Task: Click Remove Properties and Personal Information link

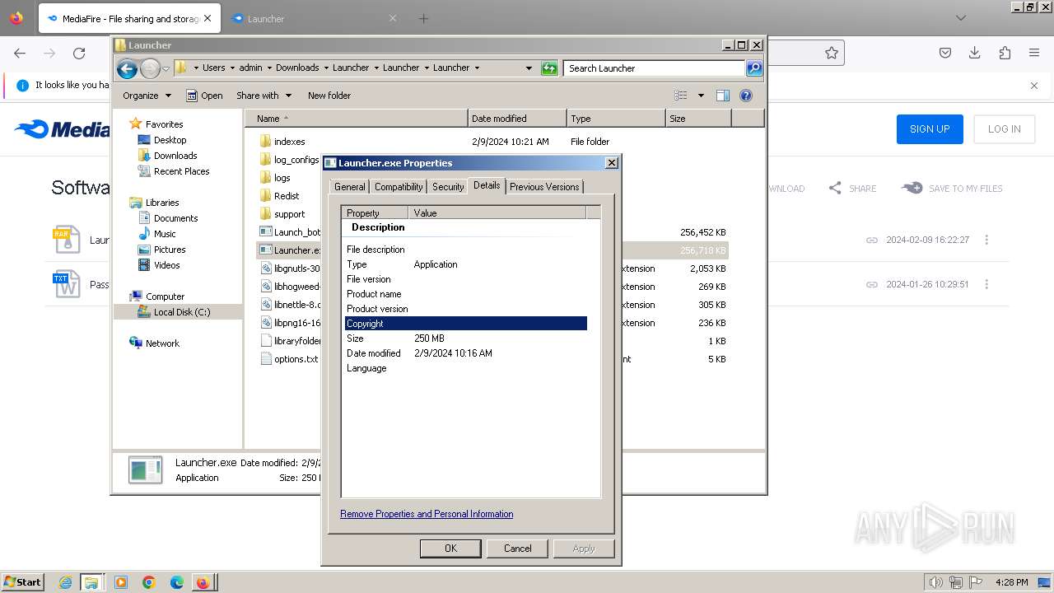Action: pos(427,514)
